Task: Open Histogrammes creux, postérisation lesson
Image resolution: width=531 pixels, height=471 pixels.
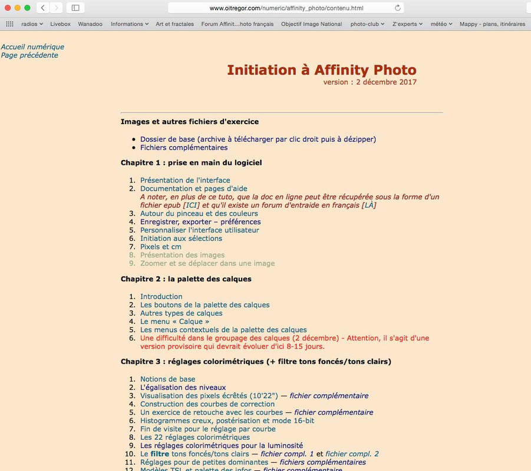Action: pos(227,420)
